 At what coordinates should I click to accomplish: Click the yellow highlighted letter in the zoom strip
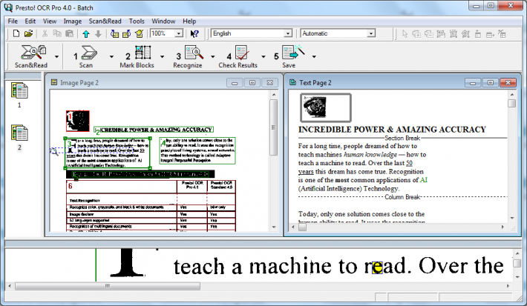coord(377,267)
